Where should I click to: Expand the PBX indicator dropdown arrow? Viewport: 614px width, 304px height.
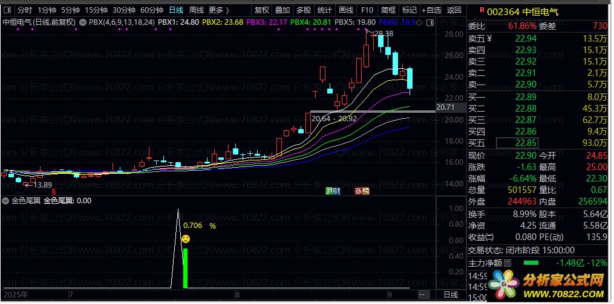point(83,23)
